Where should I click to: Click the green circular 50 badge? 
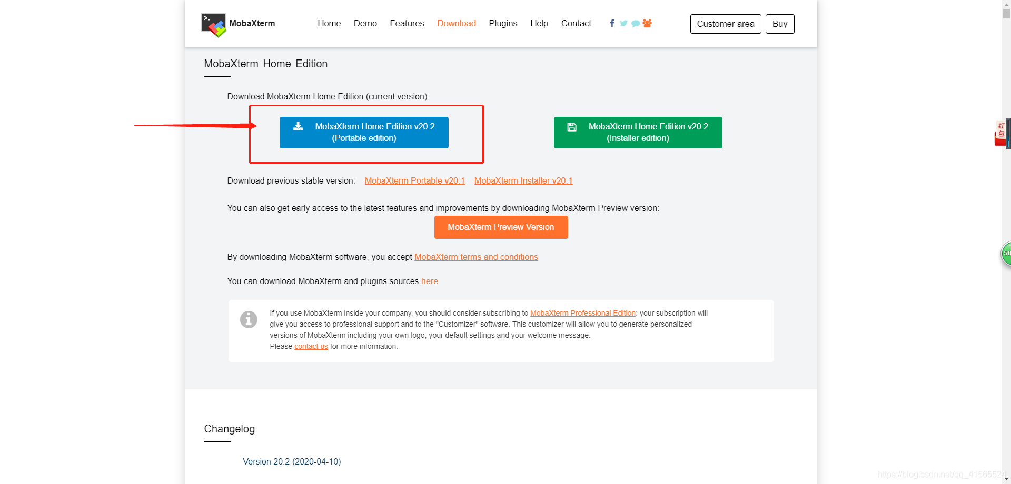pos(1006,254)
